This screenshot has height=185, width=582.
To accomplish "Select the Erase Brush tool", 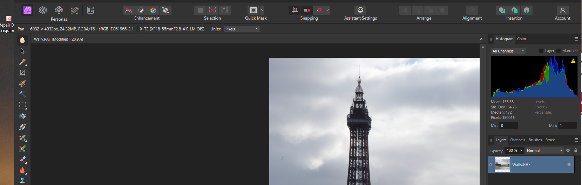I will pyautogui.click(x=22, y=159).
